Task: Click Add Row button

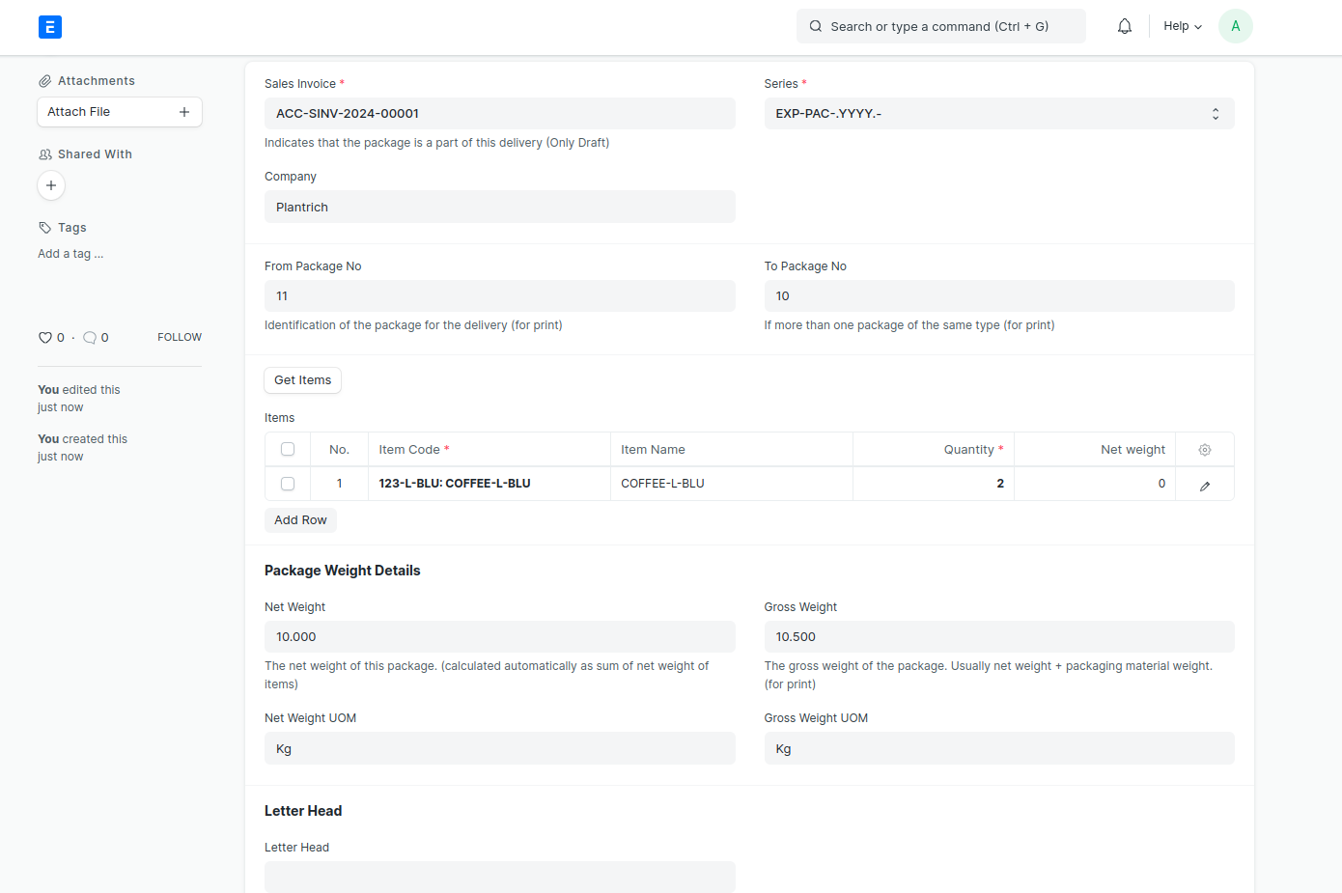Action: (x=300, y=520)
